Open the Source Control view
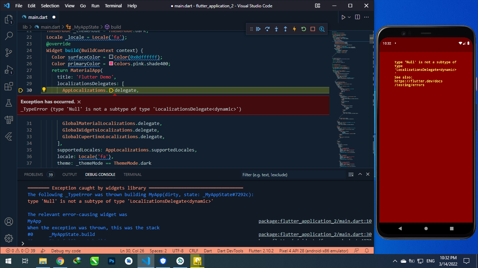 coord(9,53)
